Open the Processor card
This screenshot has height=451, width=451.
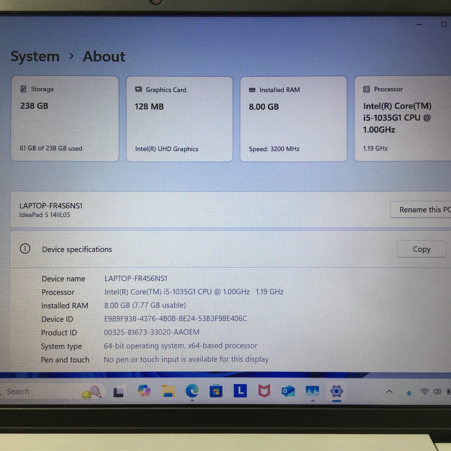click(403, 119)
